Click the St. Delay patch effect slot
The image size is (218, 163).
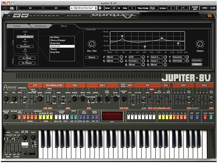pyautogui.click(x=27, y=58)
